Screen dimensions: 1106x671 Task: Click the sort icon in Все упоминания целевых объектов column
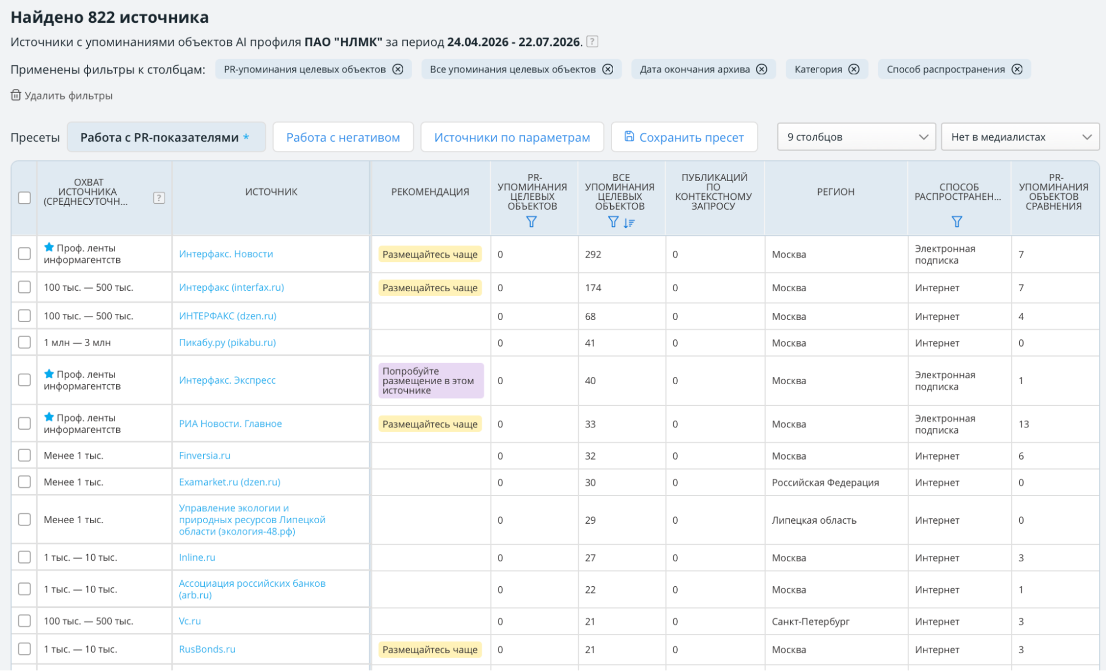(x=629, y=223)
